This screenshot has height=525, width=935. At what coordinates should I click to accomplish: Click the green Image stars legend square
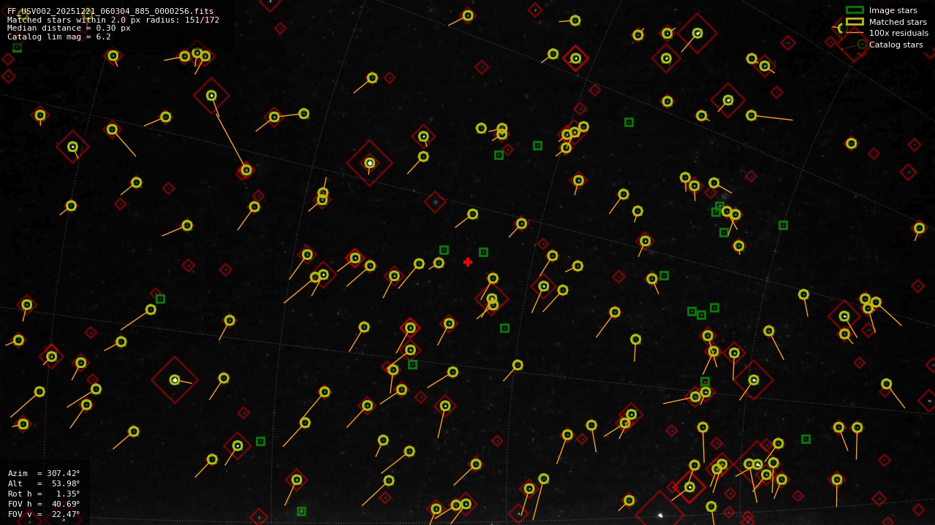(855, 10)
